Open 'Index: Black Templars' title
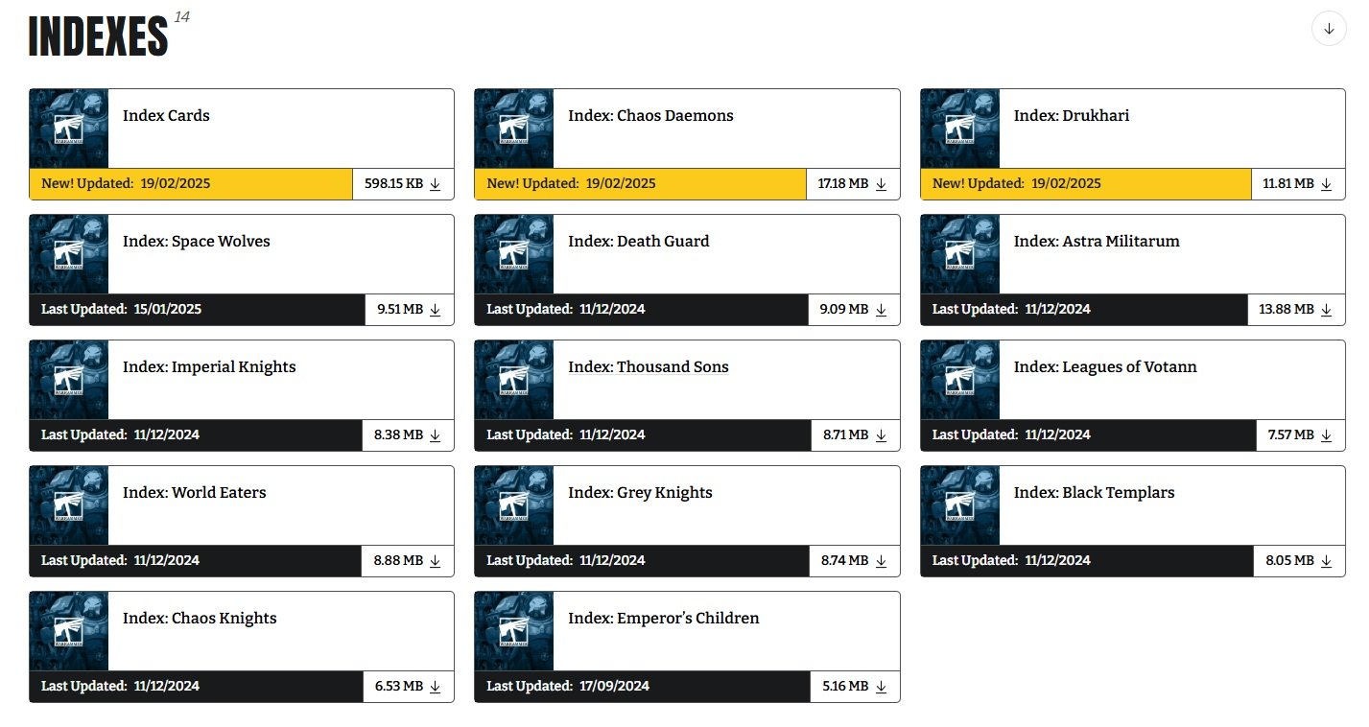This screenshot has width=1369, height=727. click(x=1094, y=493)
